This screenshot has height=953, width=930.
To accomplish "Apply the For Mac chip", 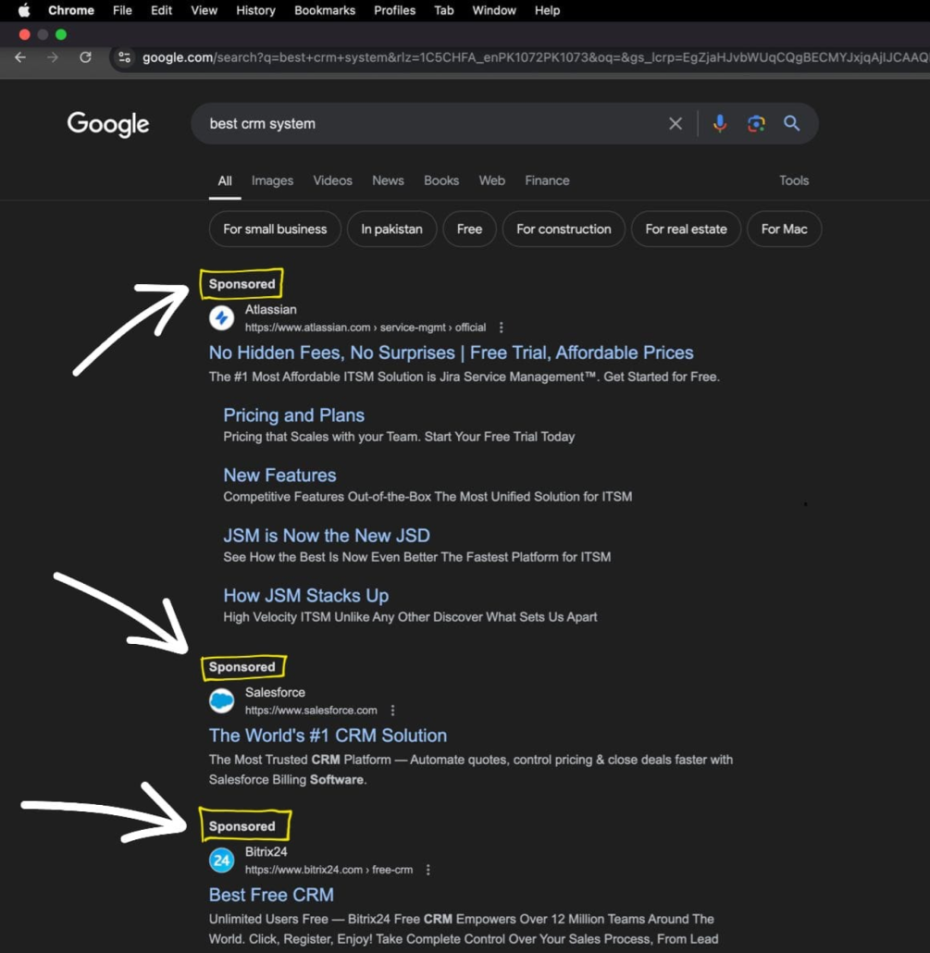I will pyautogui.click(x=784, y=229).
